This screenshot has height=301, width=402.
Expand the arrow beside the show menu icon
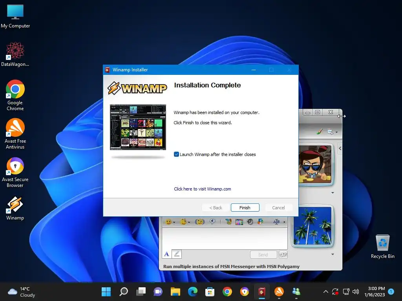click(336, 132)
